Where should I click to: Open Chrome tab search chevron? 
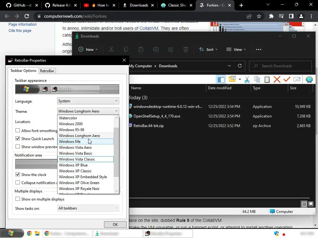(268, 5)
